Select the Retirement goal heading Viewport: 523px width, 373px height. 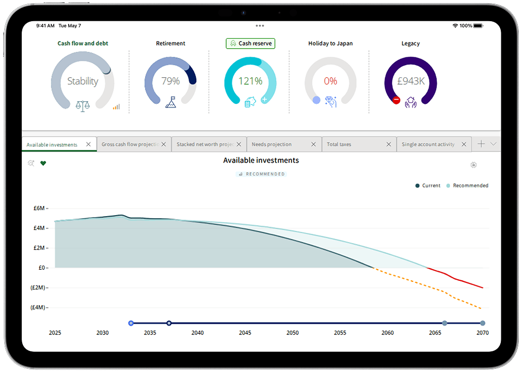click(170, 43)
